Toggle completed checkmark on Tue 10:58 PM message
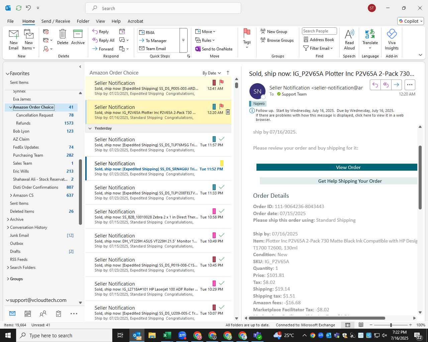 (221, 211)
